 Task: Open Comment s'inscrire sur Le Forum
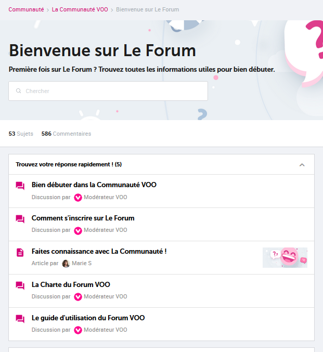click(83, 218)
